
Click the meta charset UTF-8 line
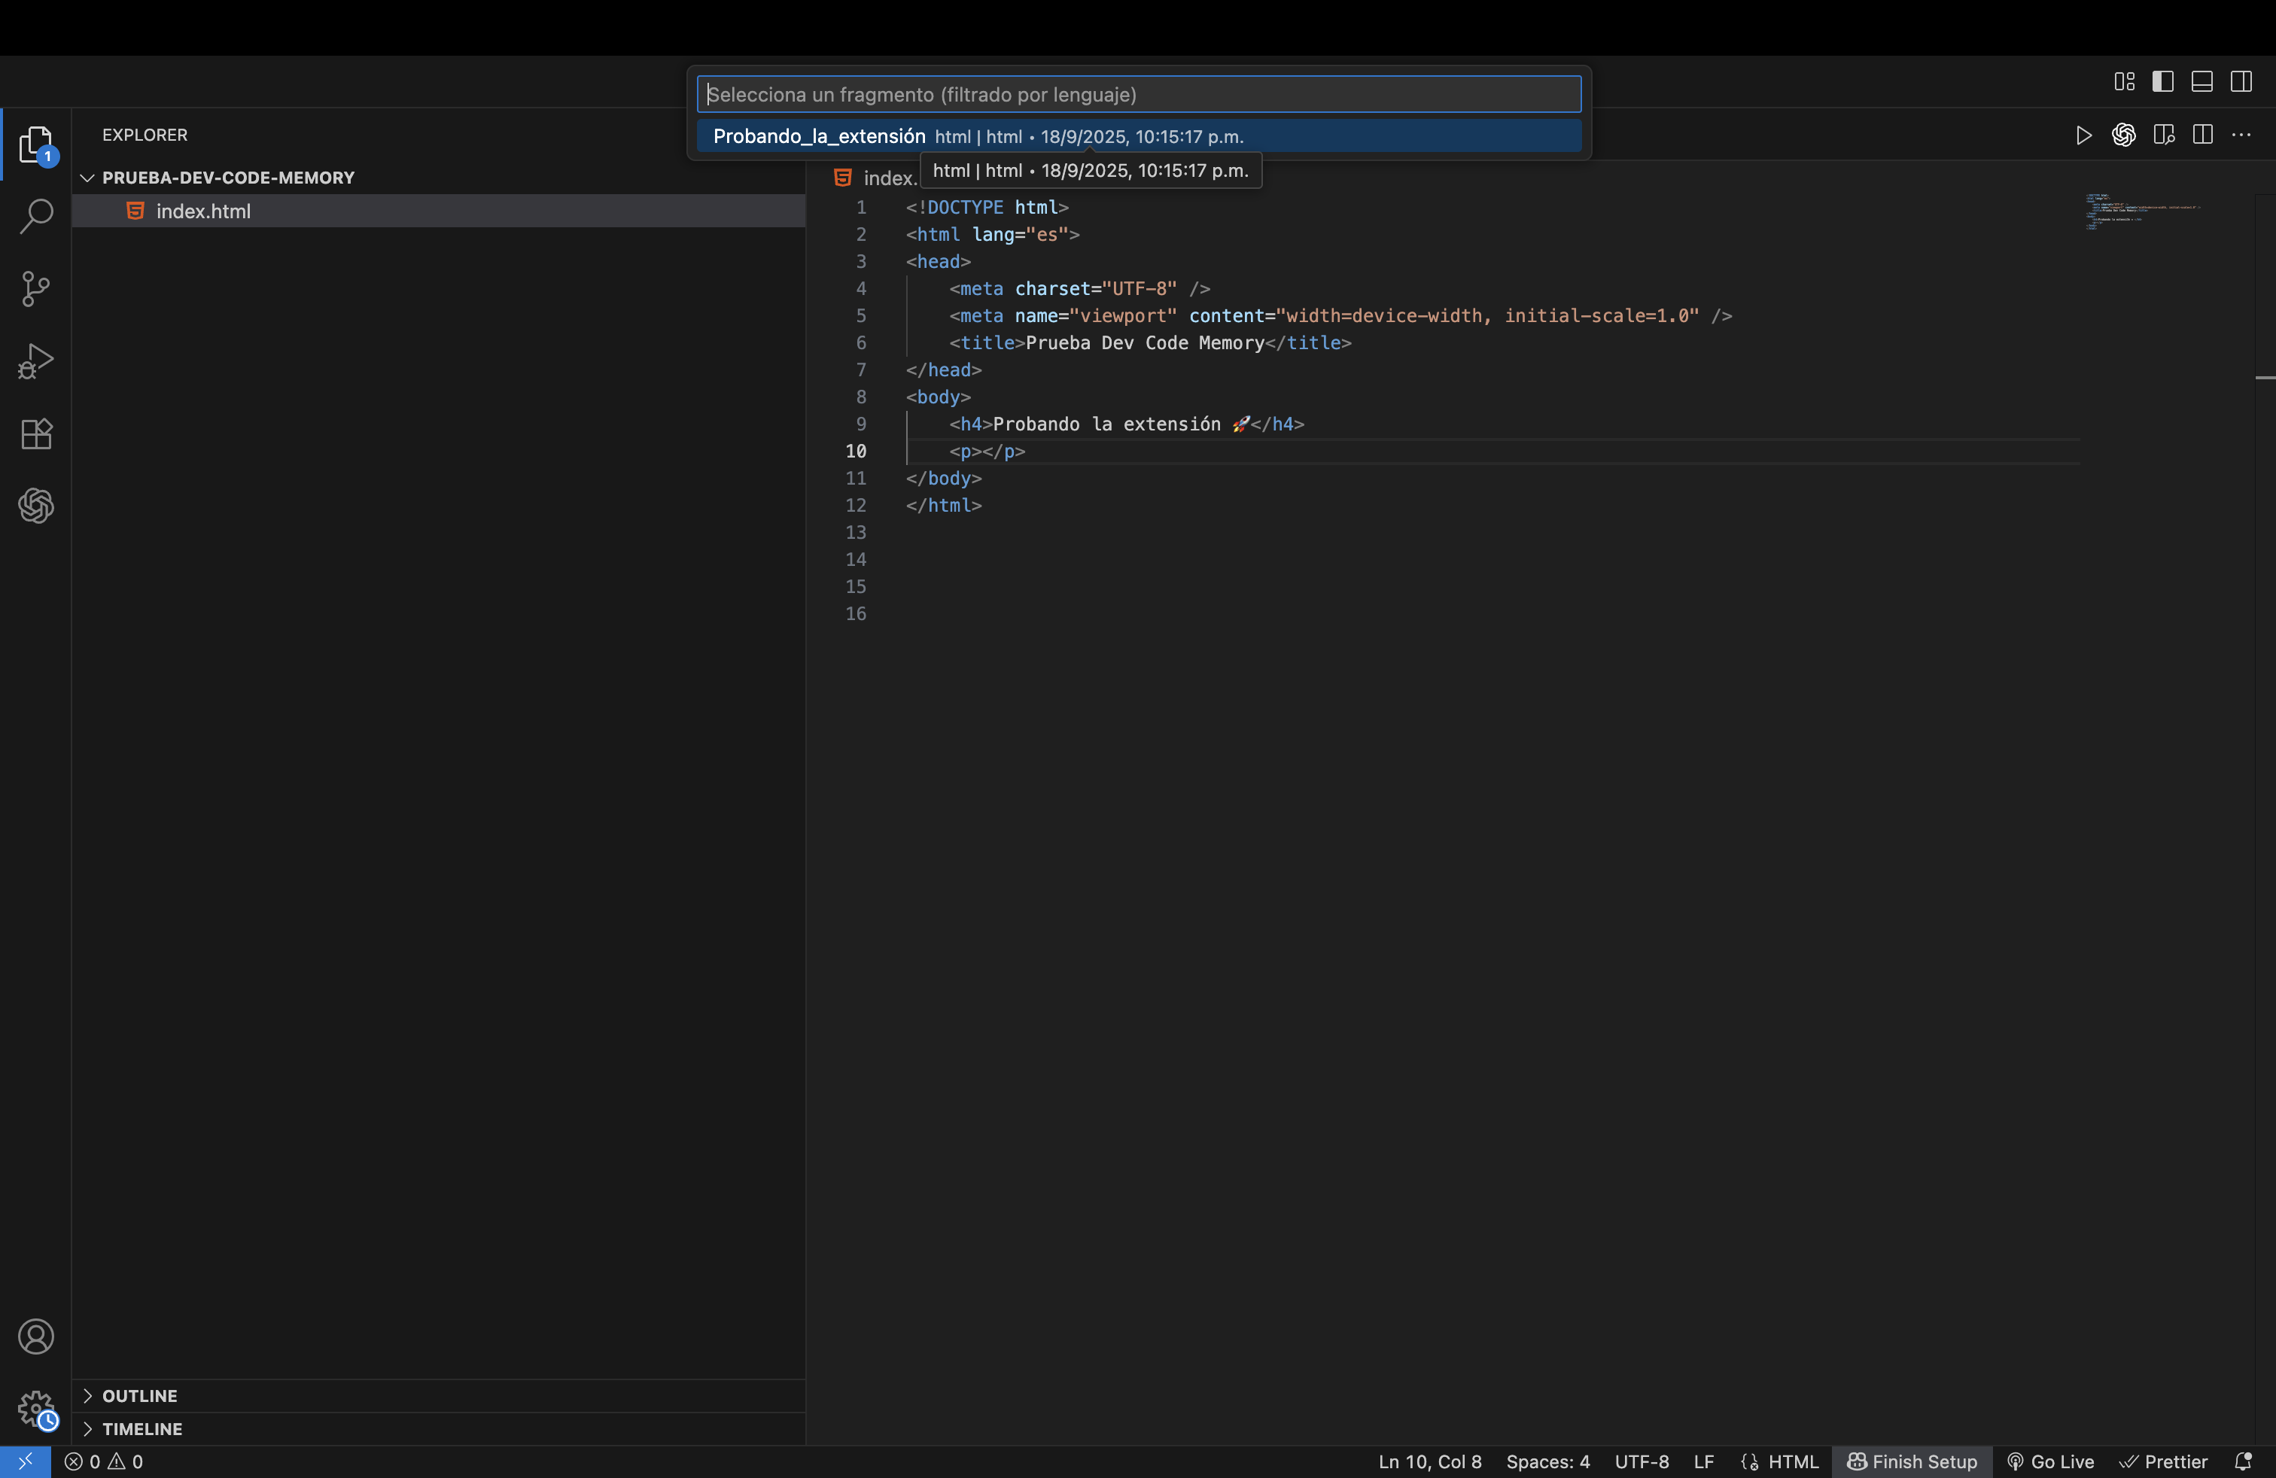(1079, 289)
